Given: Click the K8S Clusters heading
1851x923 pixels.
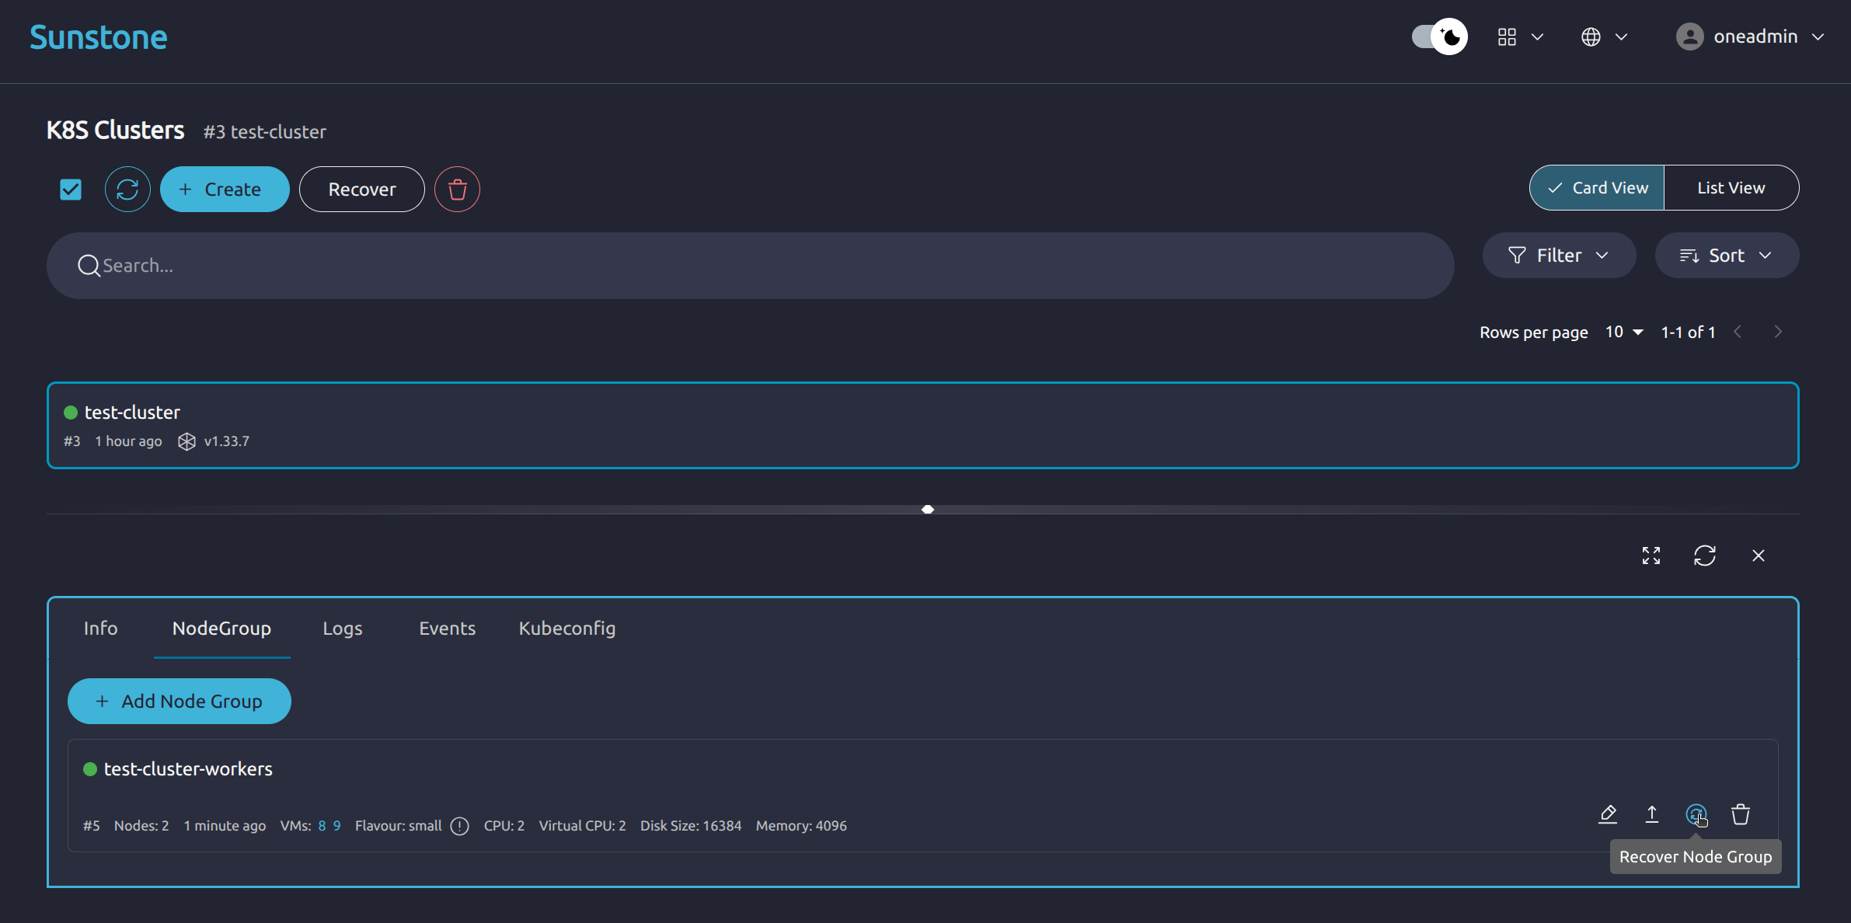Looking at the screenshot, I should click(x=116, y=130).
